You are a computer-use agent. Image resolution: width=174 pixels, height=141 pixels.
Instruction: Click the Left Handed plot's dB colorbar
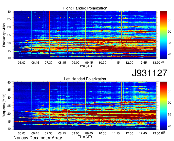click(x=163, y=106)
